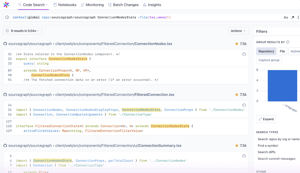300x173 pixels.
Task: Click the results info icon
Action: (7, 31)
